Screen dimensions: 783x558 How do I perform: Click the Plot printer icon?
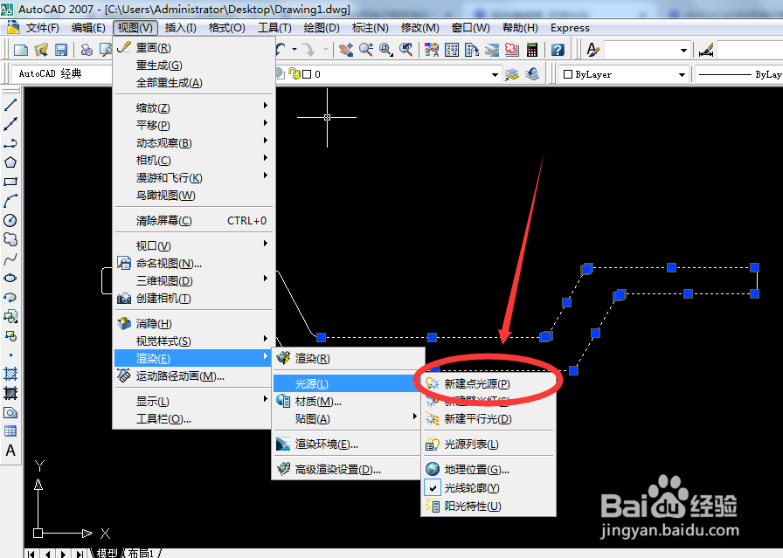(87, 50)
